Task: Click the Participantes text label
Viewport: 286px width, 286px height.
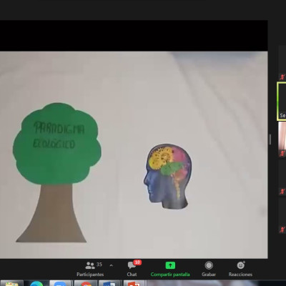Action: [90, 275]
